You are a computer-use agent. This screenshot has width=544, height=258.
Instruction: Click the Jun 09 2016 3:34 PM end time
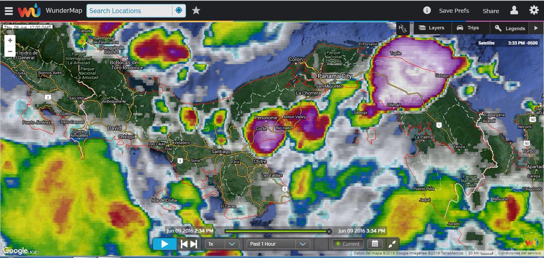361,231
